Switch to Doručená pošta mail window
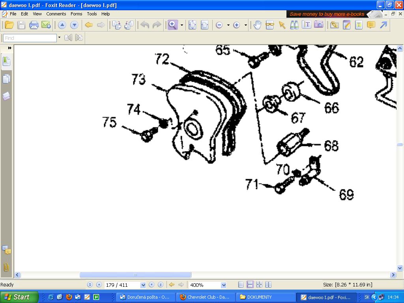This screenshot has width=404, height=303. 145,297
